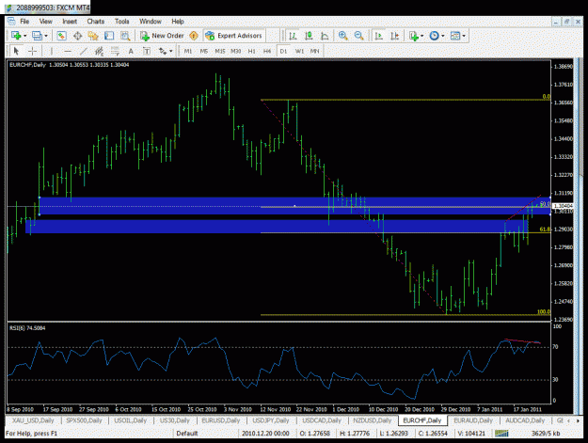Switch to M1 timeframe
Viewport: 588px width, 443px height.
click(x=188, y=51)
